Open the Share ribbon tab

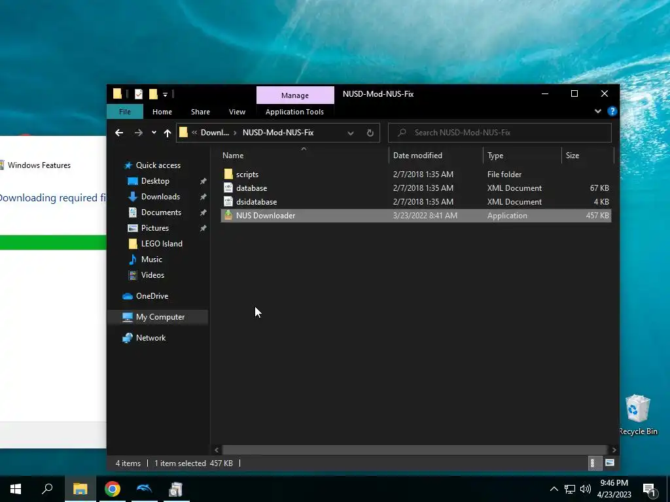pos(200,112)
